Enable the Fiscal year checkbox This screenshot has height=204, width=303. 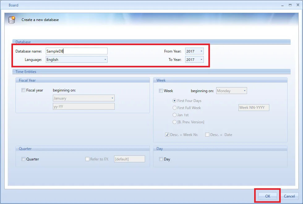pos(23,91)
